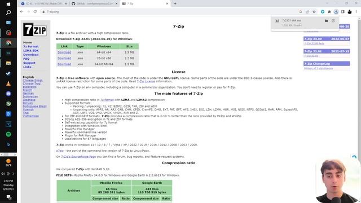Click the taskbar horizontal scrollbar
Screen dimensions: 361x203
coord(8,155)
